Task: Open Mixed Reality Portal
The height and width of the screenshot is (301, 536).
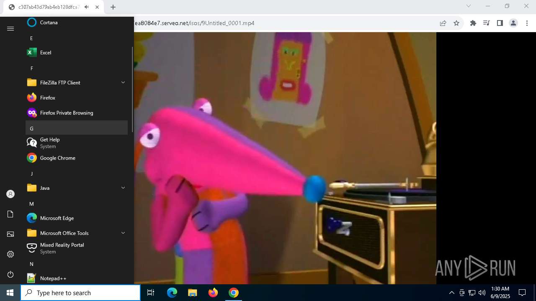Action: (77, 248)
